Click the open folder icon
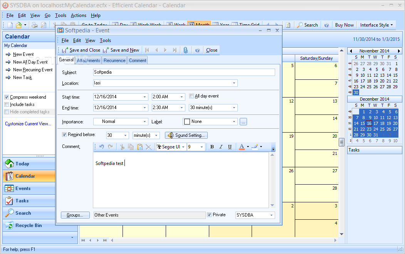 coord(18,25)
